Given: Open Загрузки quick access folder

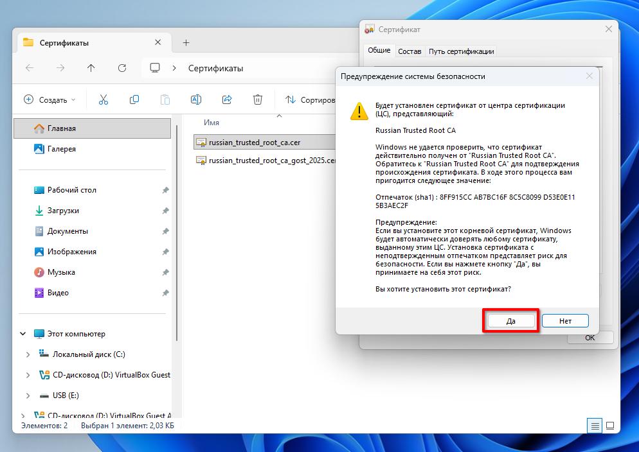Looking at the screenshot, I should pyautogui.click(x=63, y=211).
